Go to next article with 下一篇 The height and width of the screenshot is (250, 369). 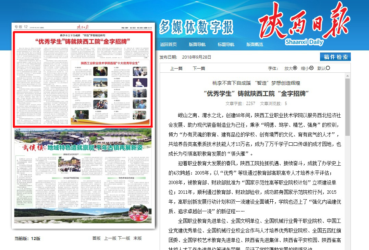point(199,69)
